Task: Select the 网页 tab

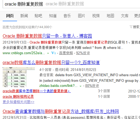Action: (10, 16)
